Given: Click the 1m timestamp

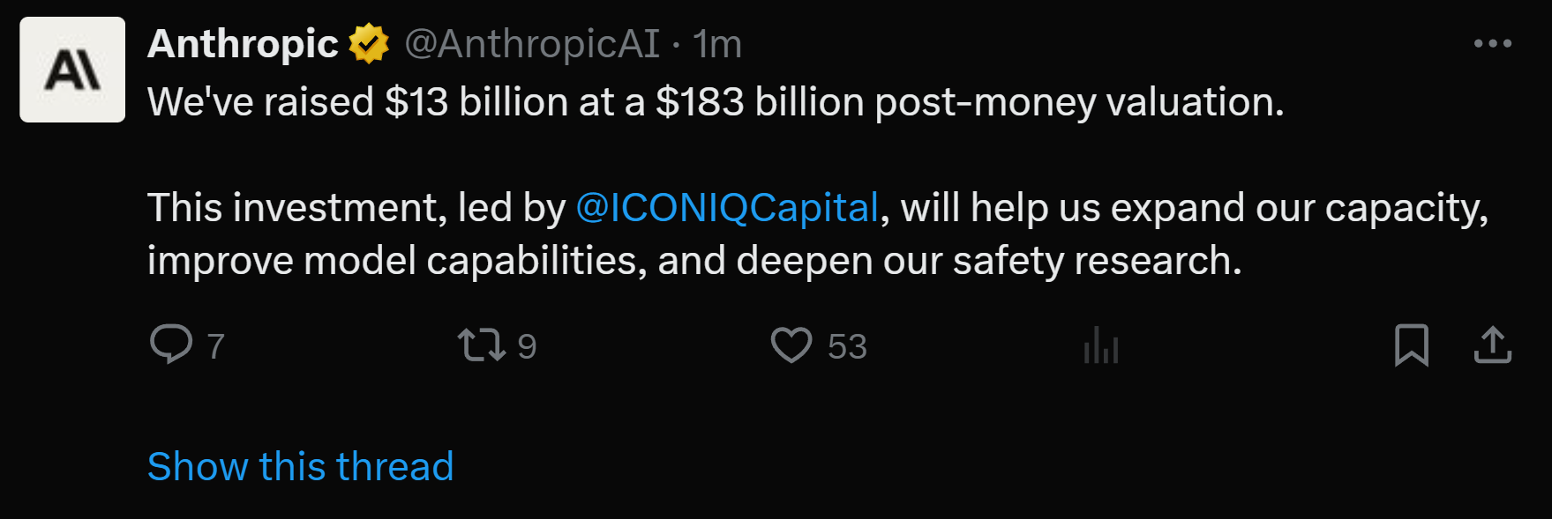Looking at the screenshot, I should (x=716, y=44).
